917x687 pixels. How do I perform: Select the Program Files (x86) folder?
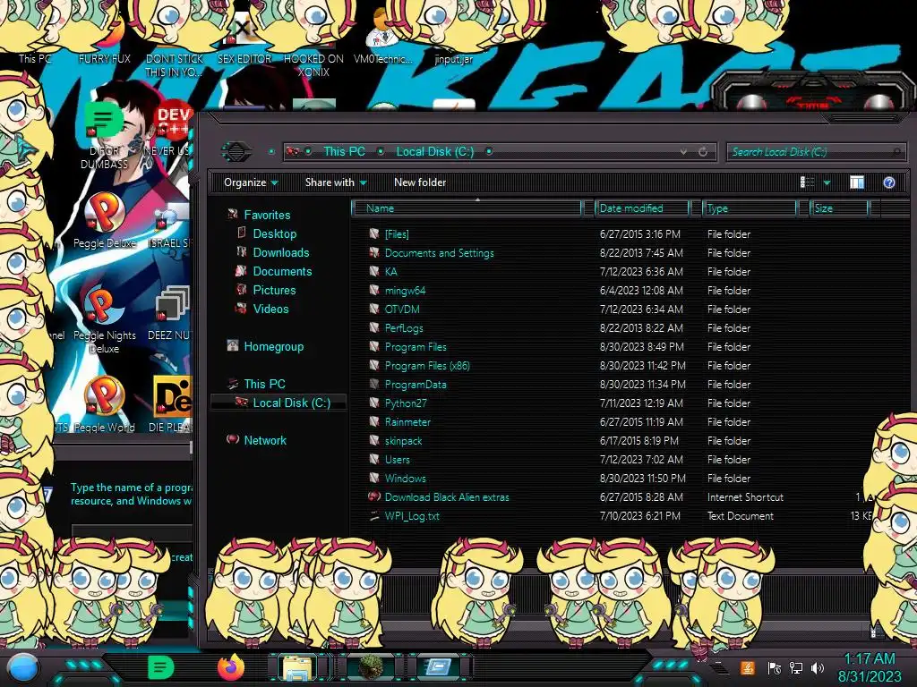pos(427,366)
